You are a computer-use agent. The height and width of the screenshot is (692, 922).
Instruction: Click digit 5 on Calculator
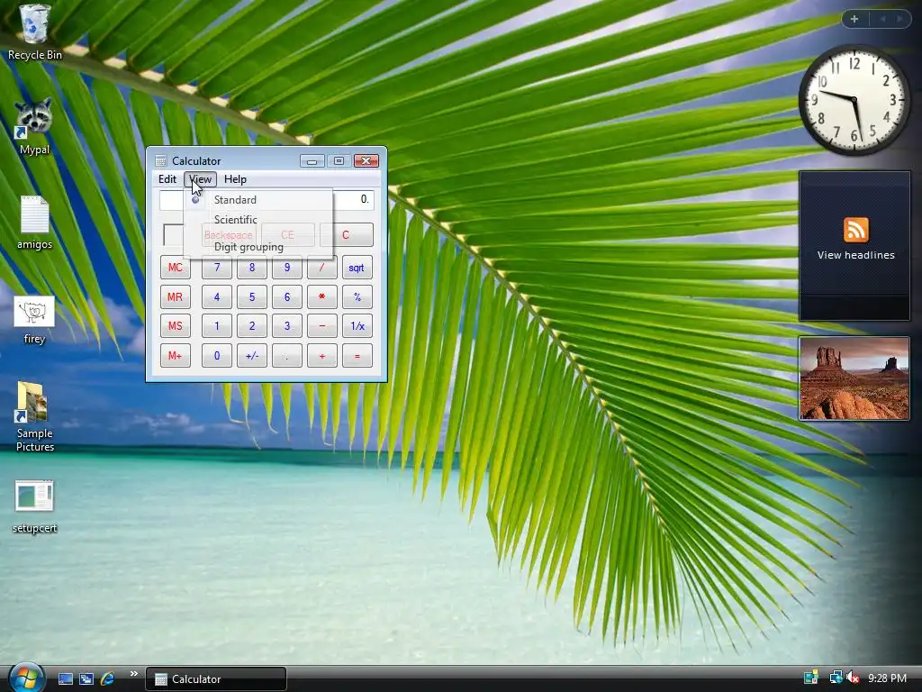click(252, 297)
